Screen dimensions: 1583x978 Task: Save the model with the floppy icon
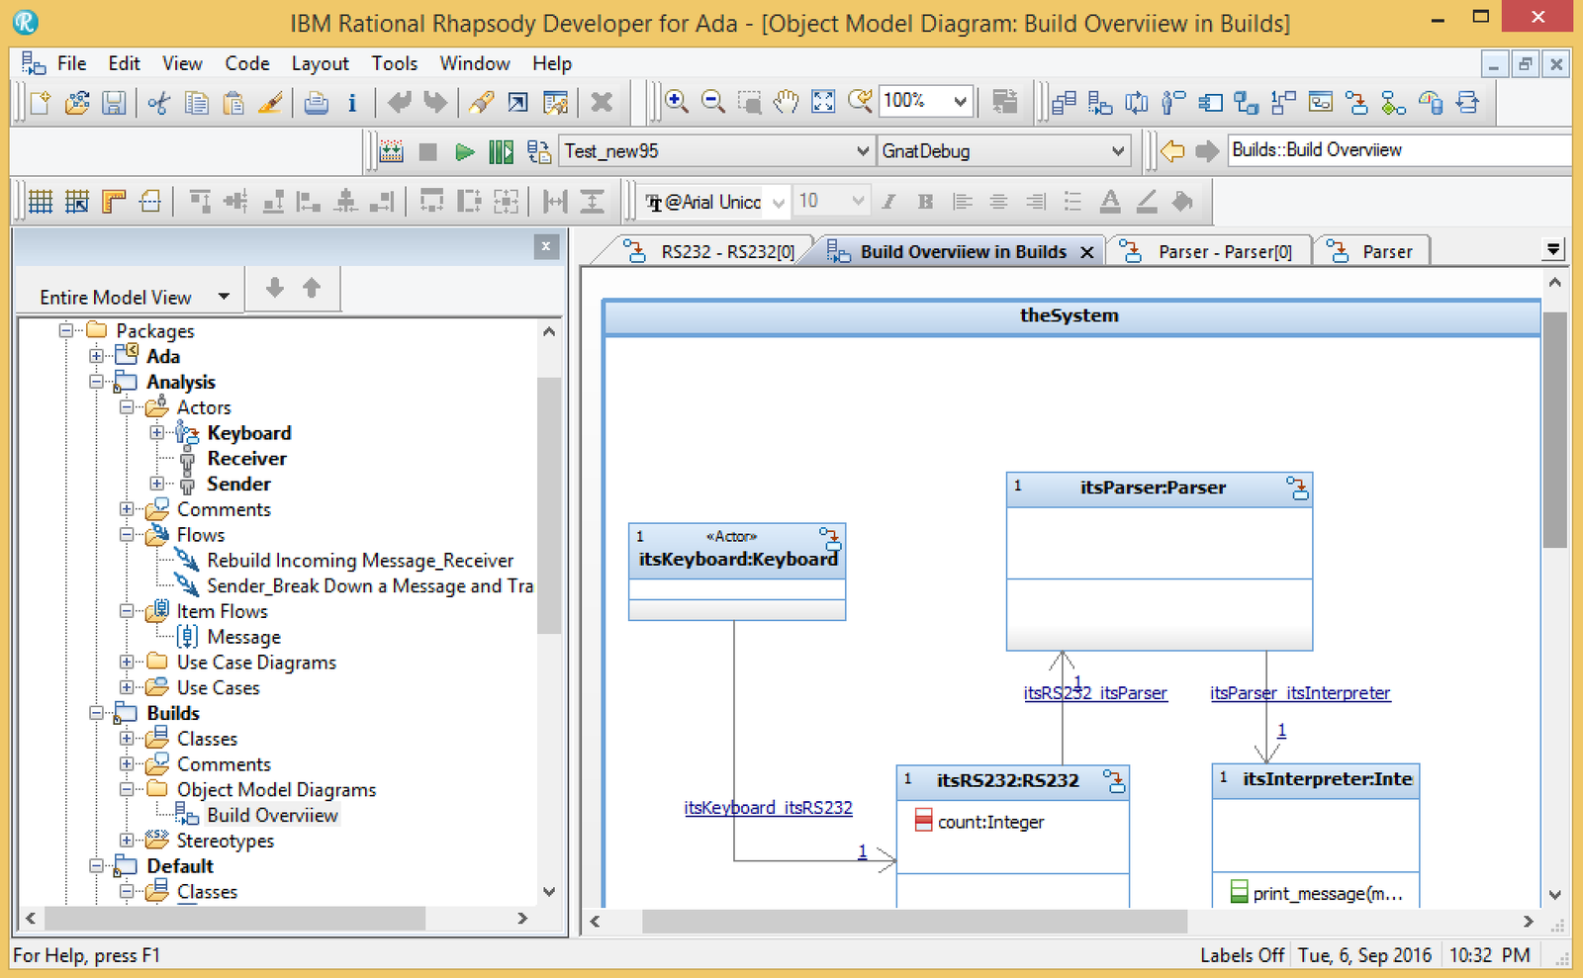point(114,102)
